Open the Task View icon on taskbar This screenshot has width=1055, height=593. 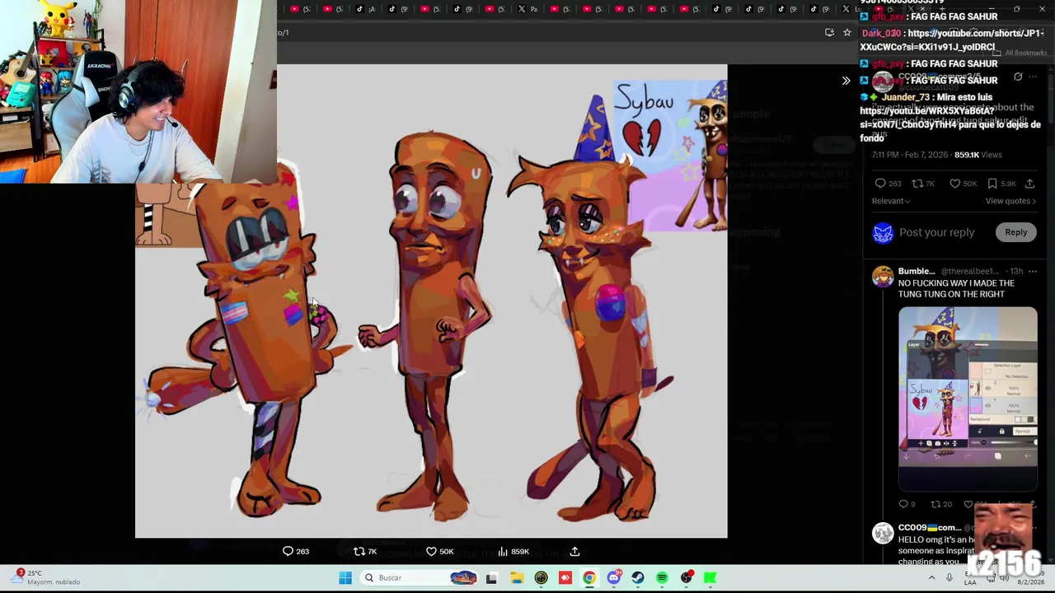[491, 578]
